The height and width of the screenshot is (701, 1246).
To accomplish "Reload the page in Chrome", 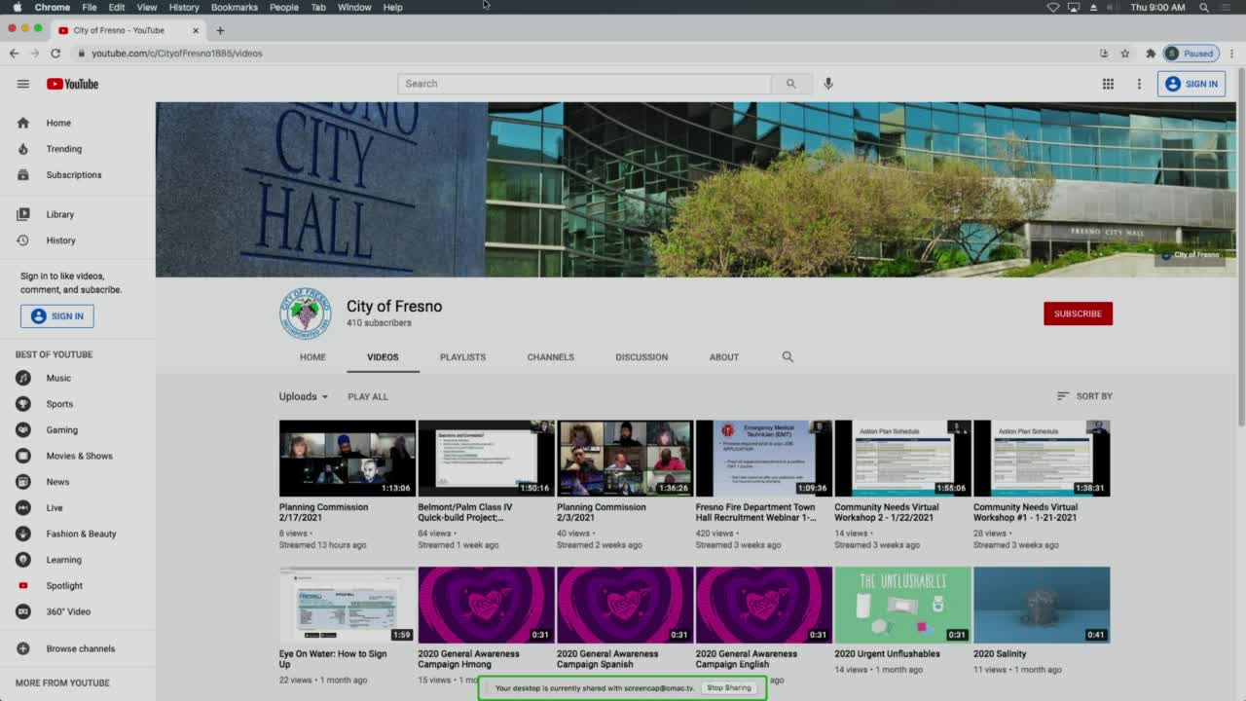I will 55,54.
